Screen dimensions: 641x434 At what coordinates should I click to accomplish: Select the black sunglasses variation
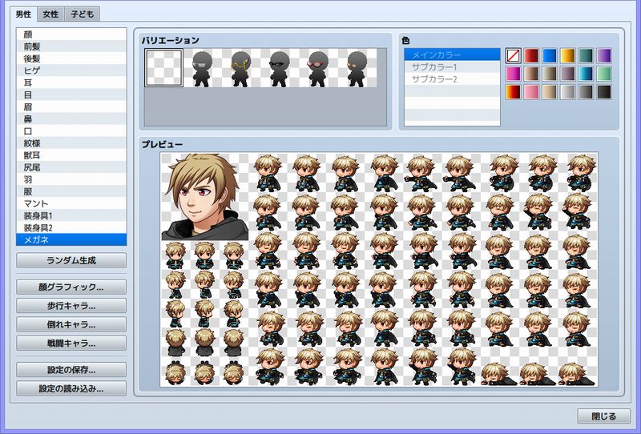point(280,68)
